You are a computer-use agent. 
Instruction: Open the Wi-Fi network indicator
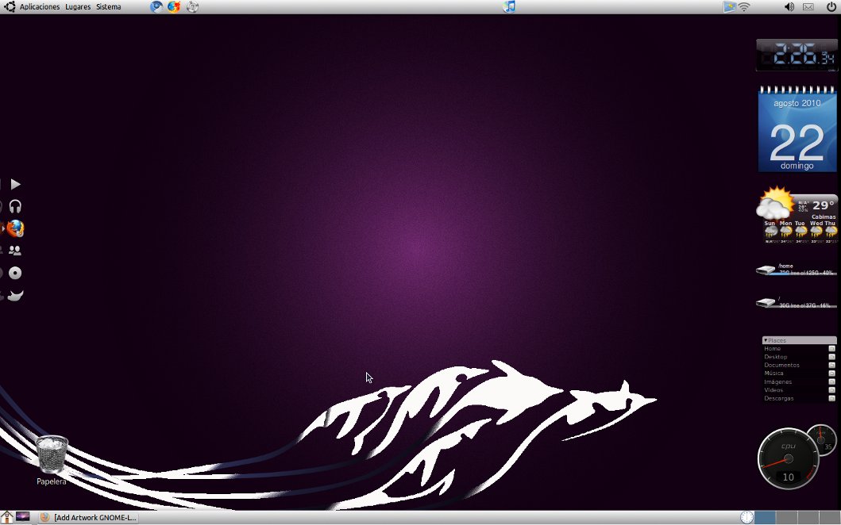click(x=744, y=7)
